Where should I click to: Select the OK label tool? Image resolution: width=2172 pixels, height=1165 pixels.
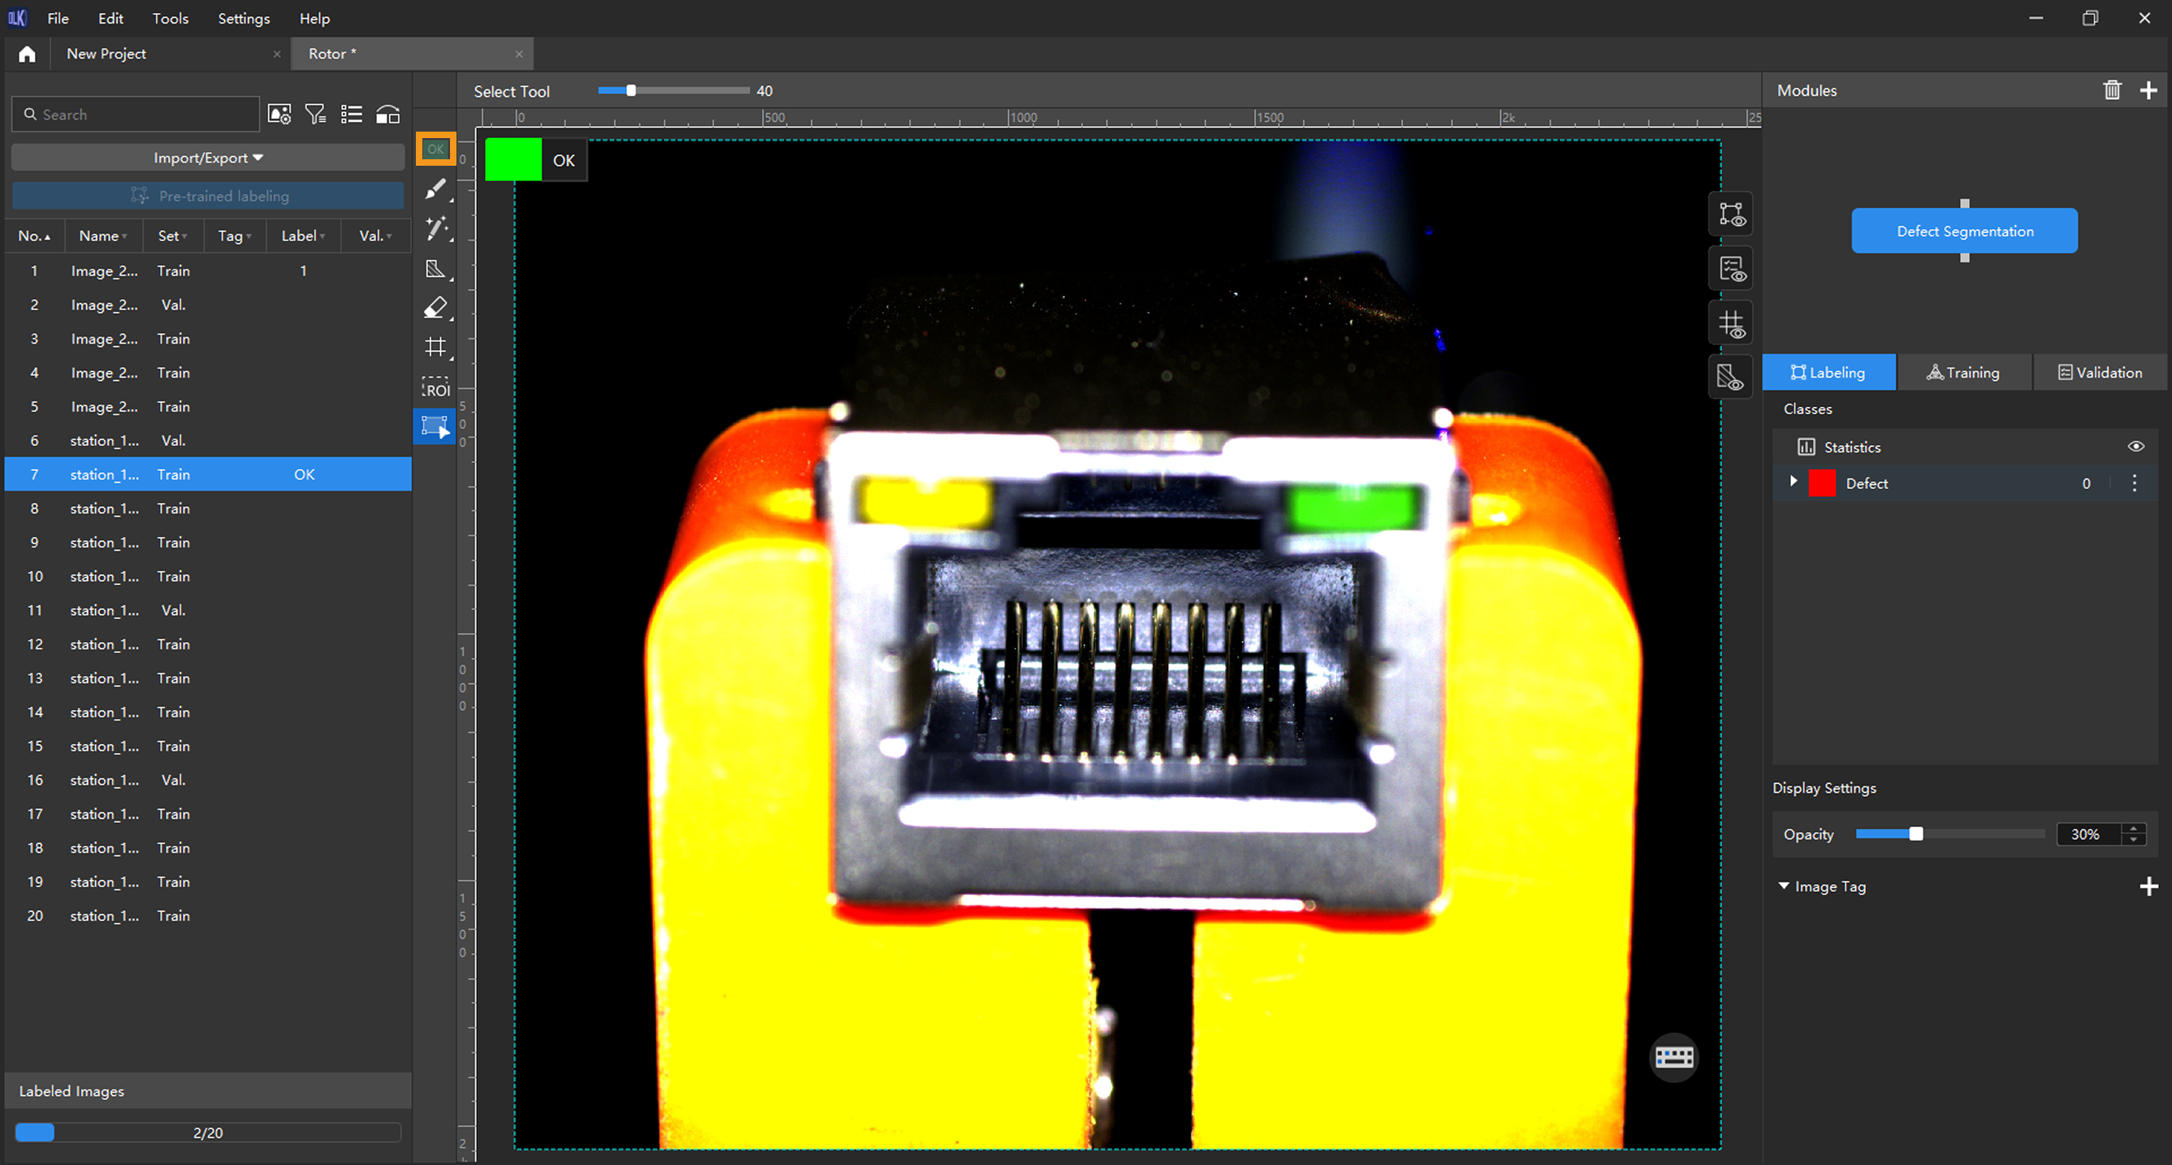pyautogui.click(x=435, y=149)
